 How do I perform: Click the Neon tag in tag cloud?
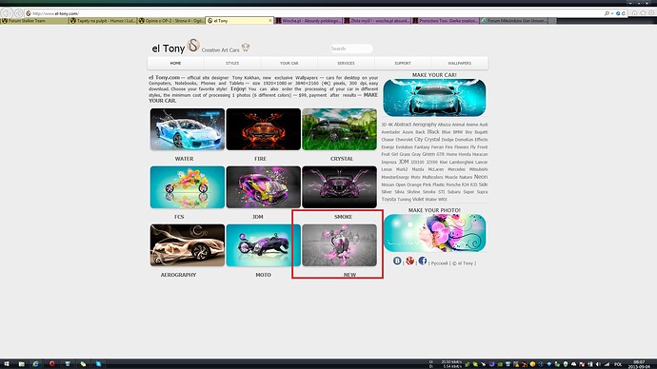coord(481,177)
